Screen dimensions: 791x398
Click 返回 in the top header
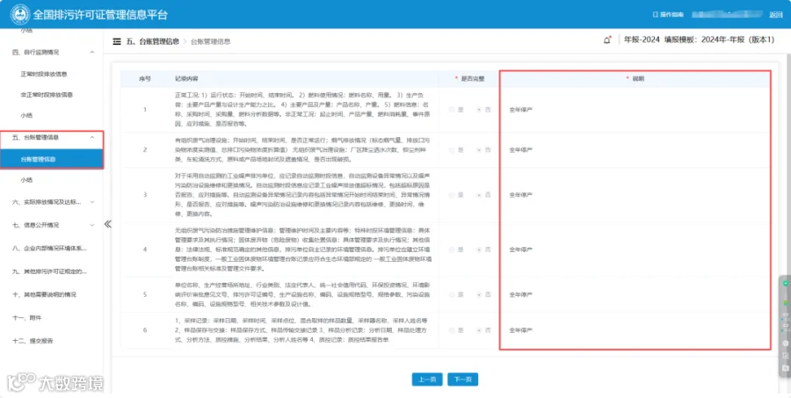775,15
